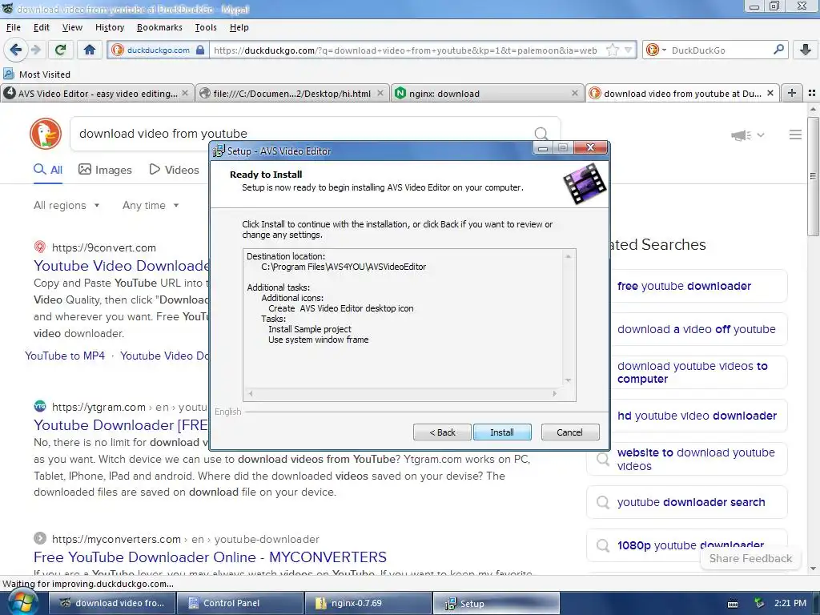
Task: Open a new tab with plus button
Action: coord(792,93)
